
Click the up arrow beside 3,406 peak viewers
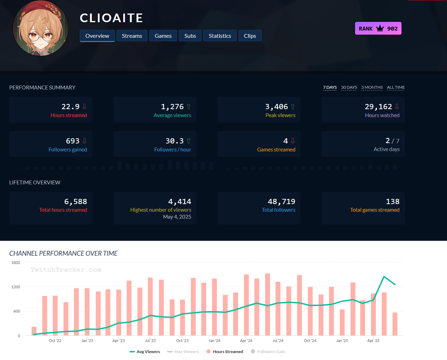point(293,106)
